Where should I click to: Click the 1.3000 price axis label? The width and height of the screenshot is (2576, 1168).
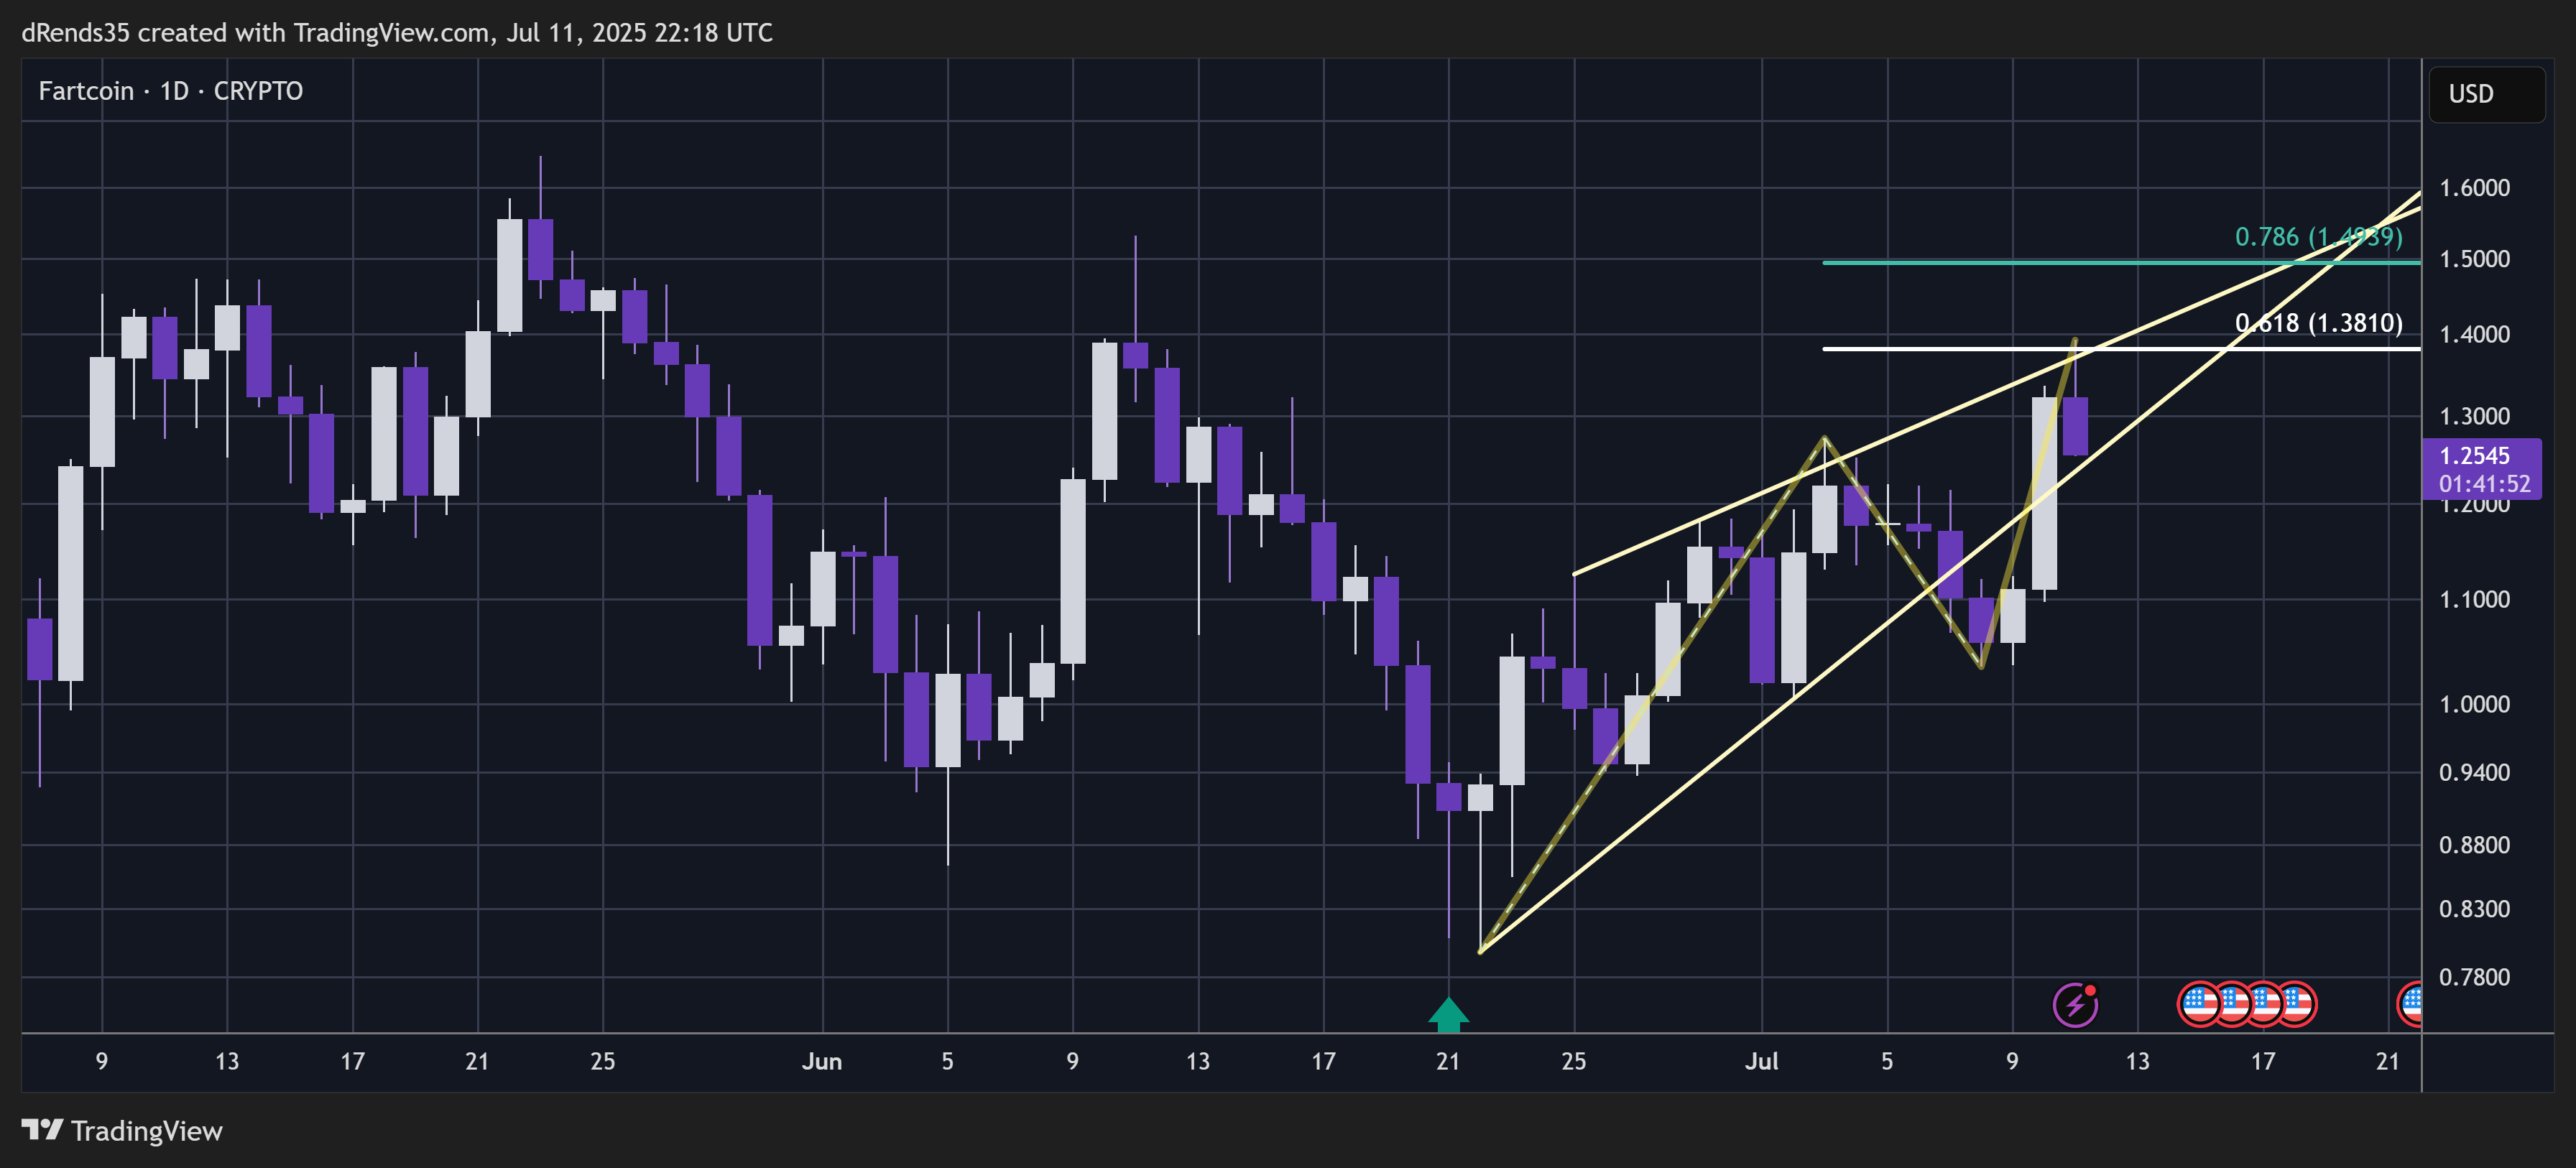click(x=2475, y=416)
